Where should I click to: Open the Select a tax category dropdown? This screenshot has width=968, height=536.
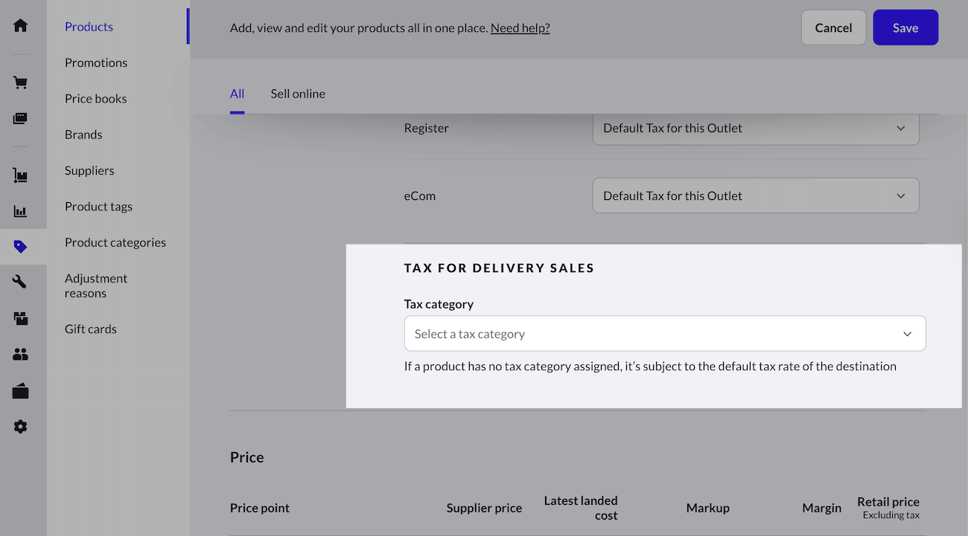[665, 334]
